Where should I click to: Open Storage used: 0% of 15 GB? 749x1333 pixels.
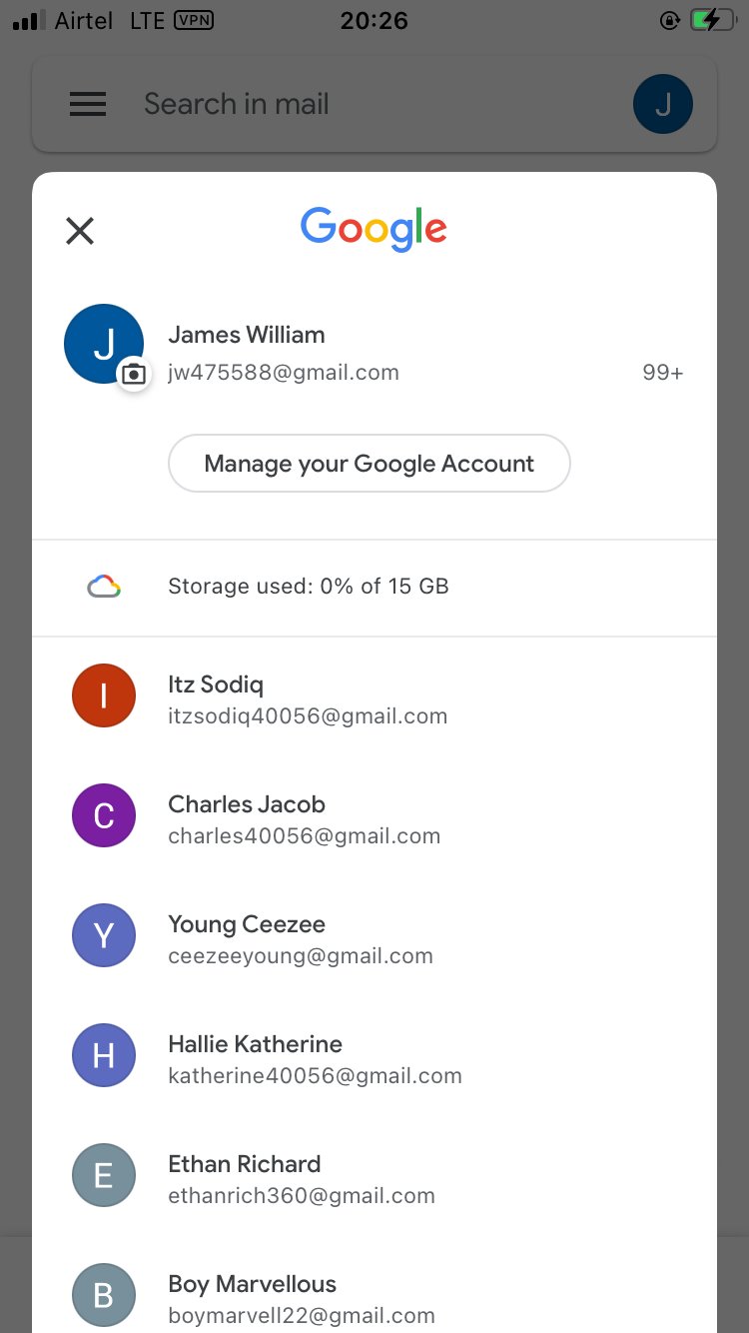pyautogui.click(x=374, y=587)
